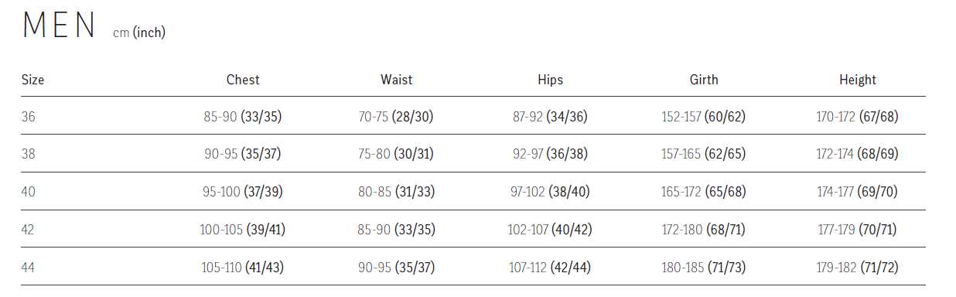The image size is (956, 297).
Task: Click the Chest column header
Action: pyautogui.click(x=243, y=80)
